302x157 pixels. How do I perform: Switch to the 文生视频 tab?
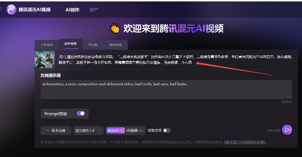47,45
